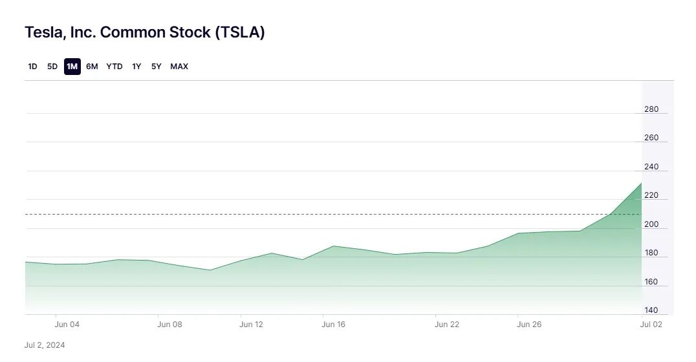Select the Jun 26 date label

pos(529,325)
